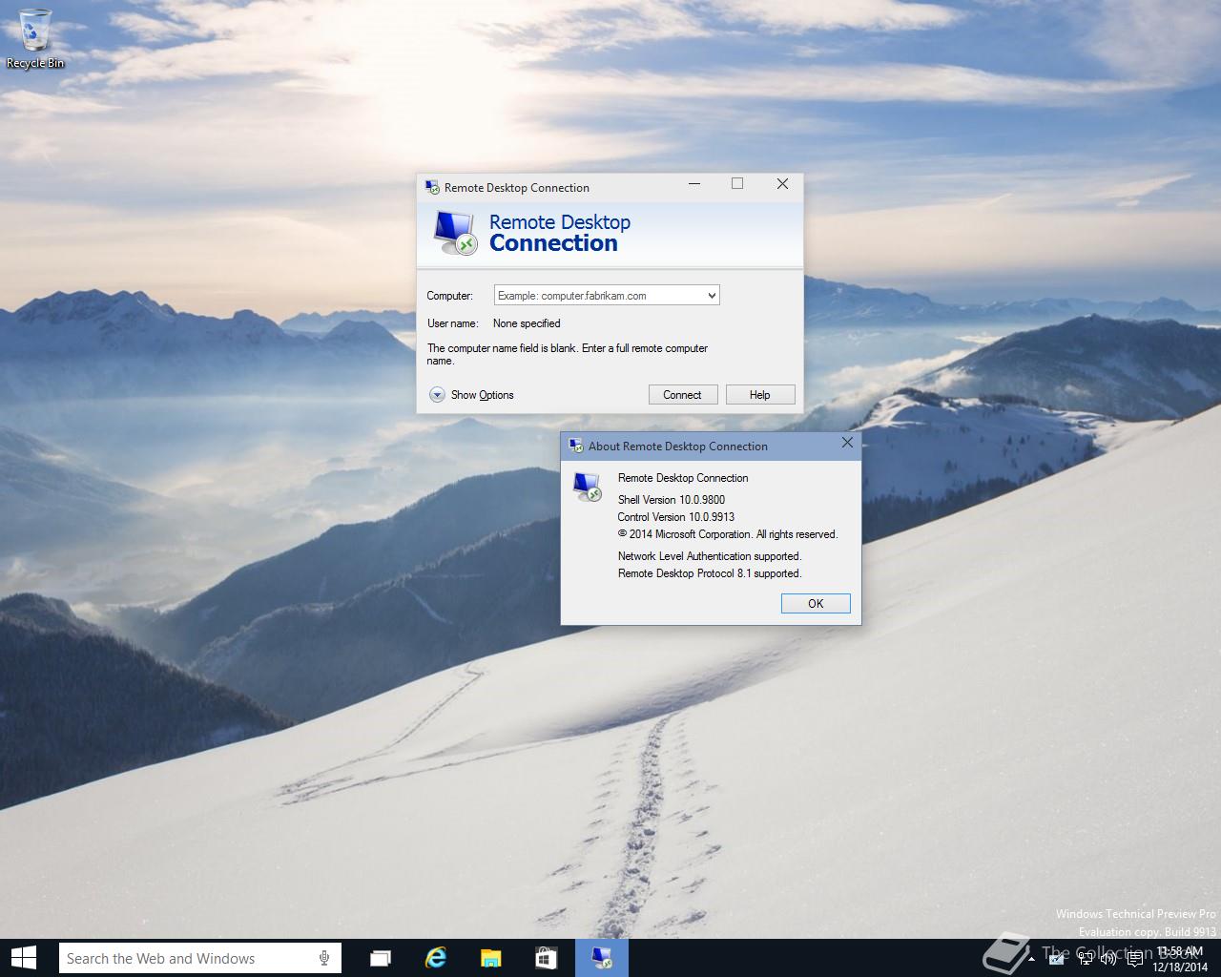Select the Remote Desktop Connection taskbar icon
This screenshot has height=977, width=1221.
602,958
